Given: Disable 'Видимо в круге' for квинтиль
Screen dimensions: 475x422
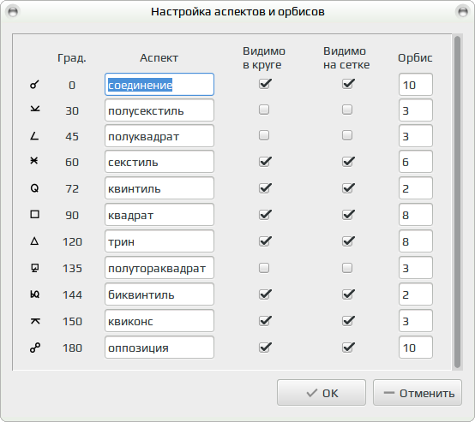Looking at the screenshot, I should pyautogui.click(x=264, y=188).
